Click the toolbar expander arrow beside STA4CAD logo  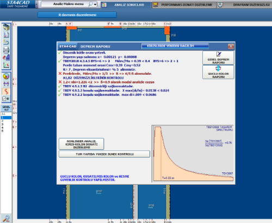(36, 4)
